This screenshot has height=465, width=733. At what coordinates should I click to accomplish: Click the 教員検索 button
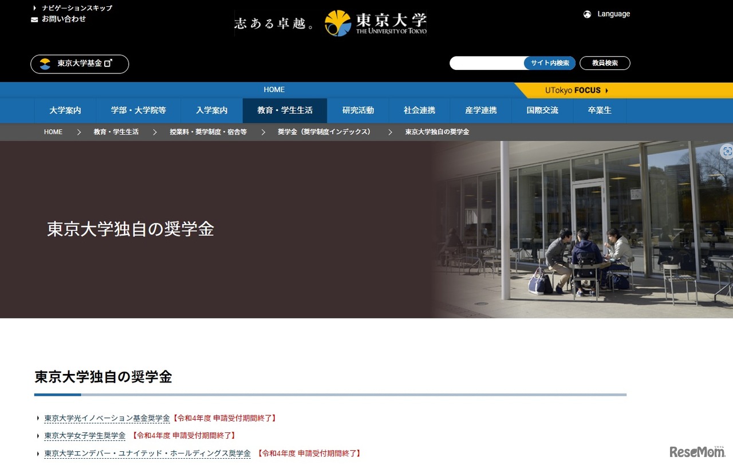(x=605, y=63)
